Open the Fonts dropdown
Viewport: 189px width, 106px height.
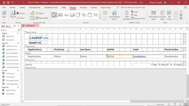(21, 18)
